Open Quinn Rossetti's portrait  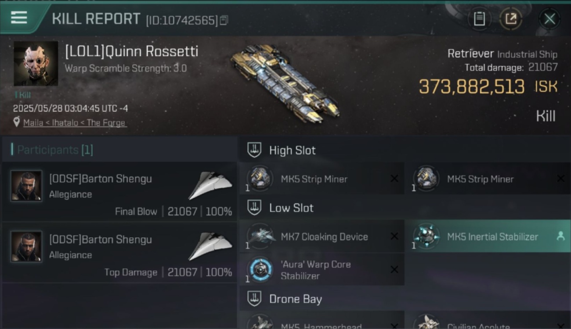tap(36, 64)
